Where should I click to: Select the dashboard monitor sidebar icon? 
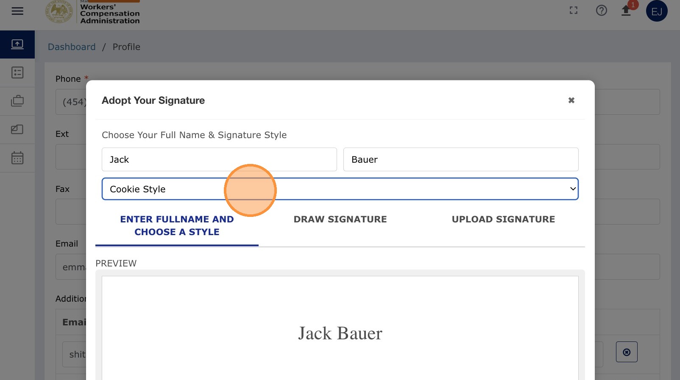17,44
